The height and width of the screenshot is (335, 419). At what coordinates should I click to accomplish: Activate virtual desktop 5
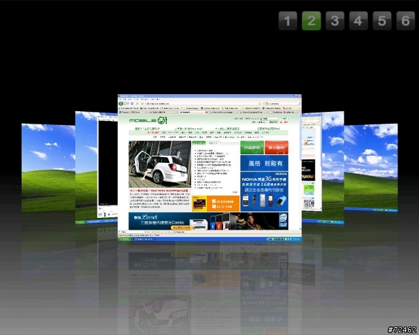tap(382, 20)
